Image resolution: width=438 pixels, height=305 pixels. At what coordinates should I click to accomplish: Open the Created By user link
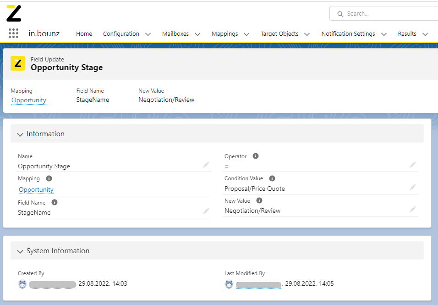point(52,284)
